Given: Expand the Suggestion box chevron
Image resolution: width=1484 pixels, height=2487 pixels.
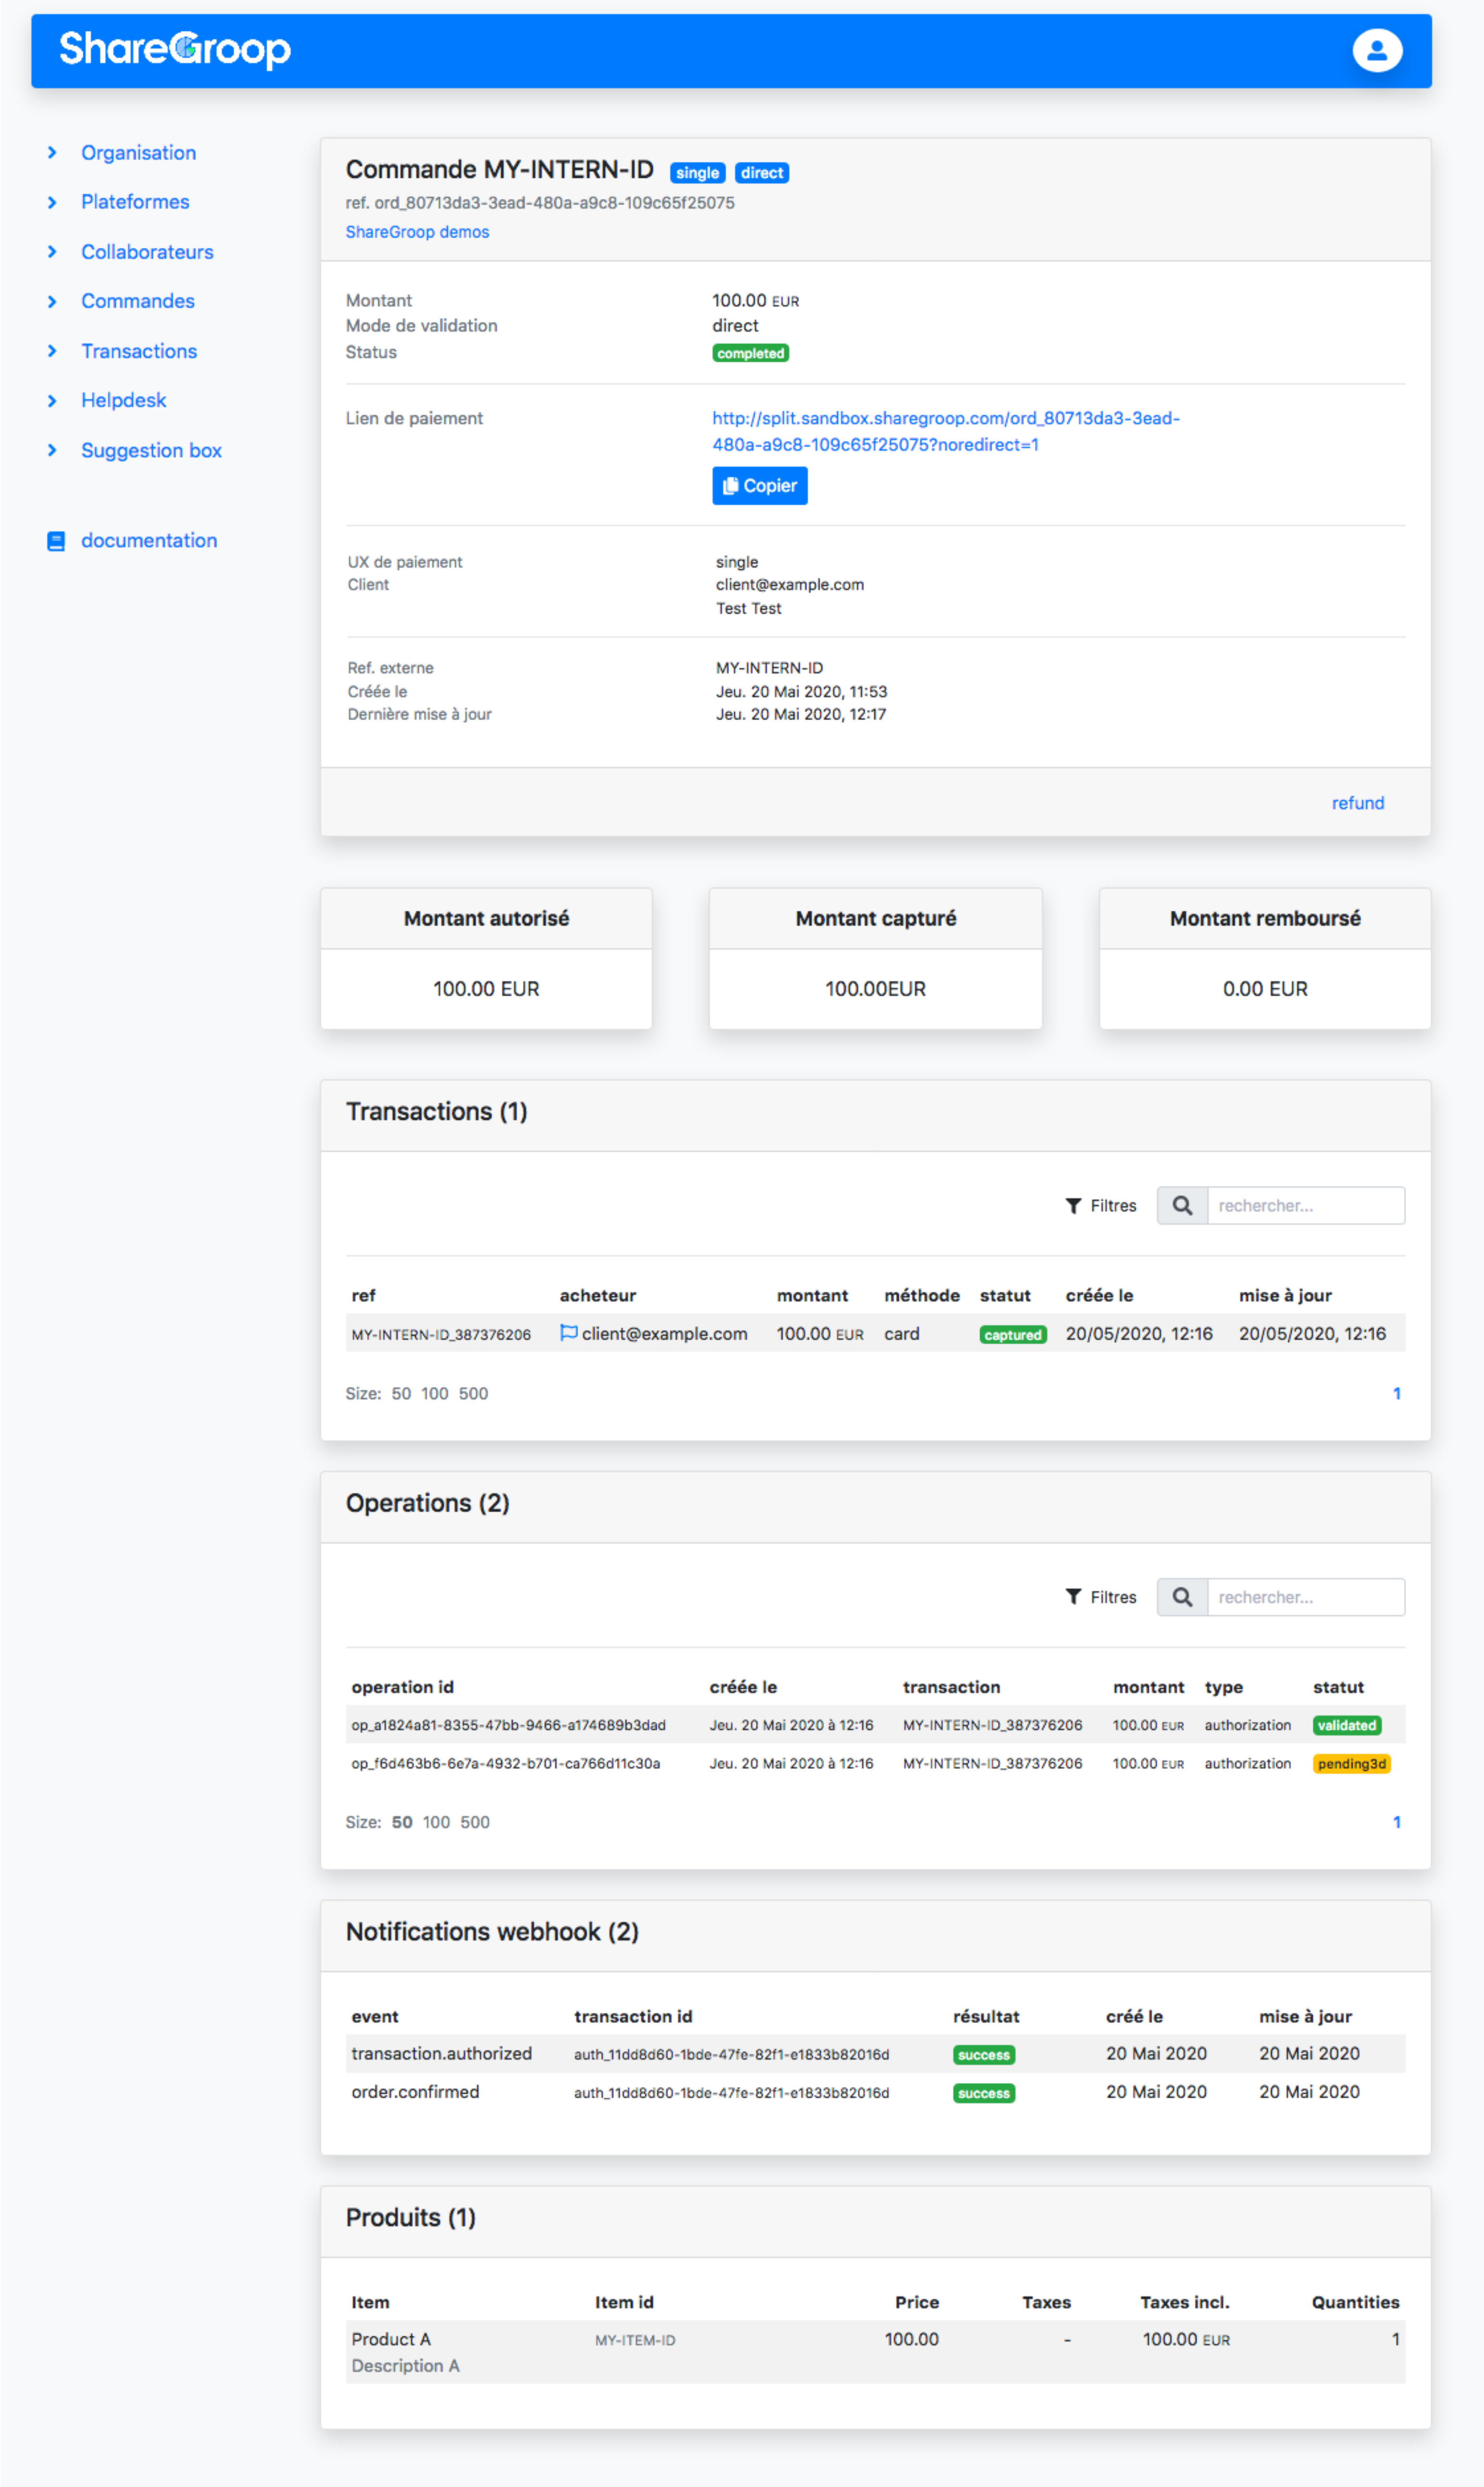Looking at the screenshot, I should tap(52, 450).
